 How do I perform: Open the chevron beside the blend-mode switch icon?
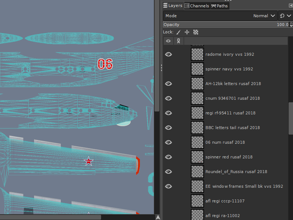(289, 15)
